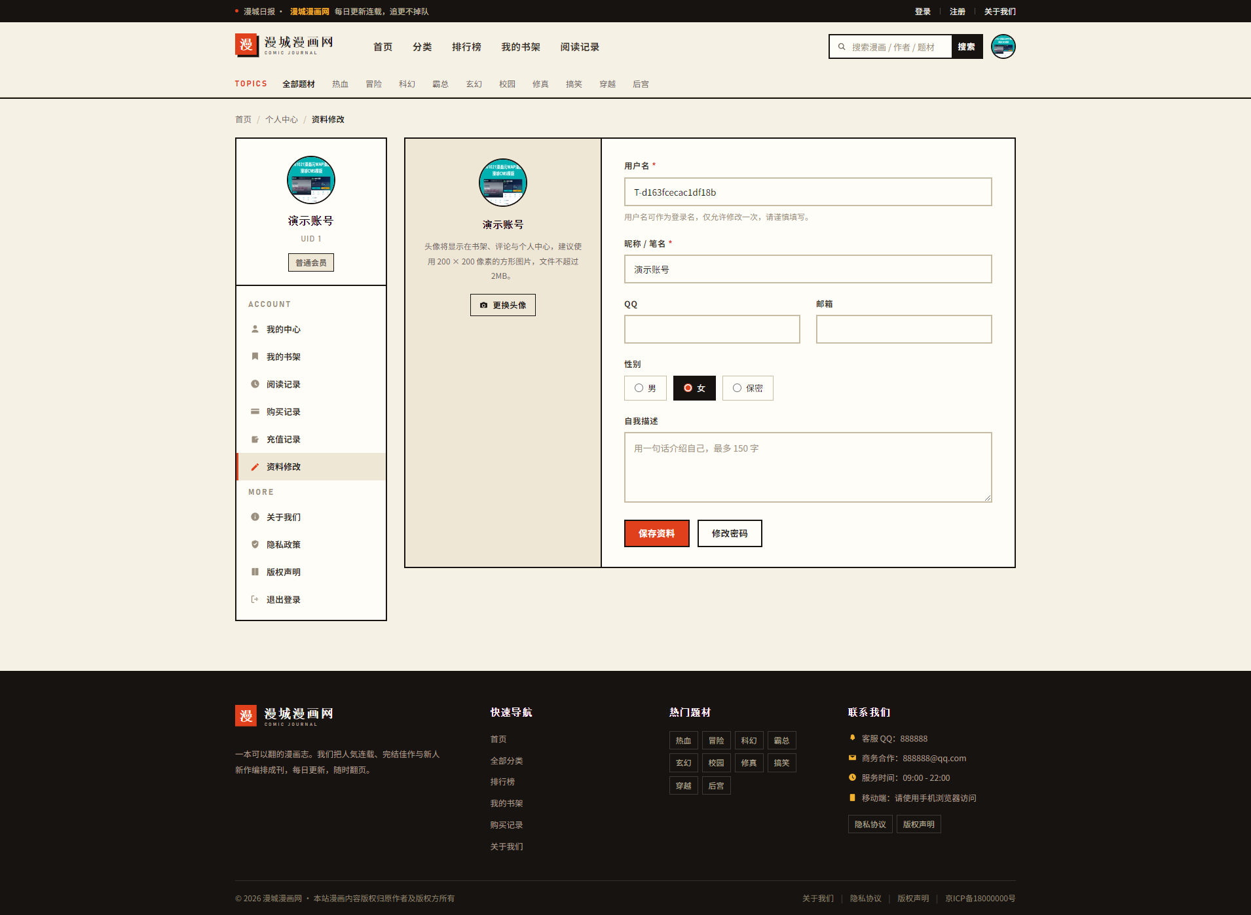Select the 男 gender radio option

645,388
